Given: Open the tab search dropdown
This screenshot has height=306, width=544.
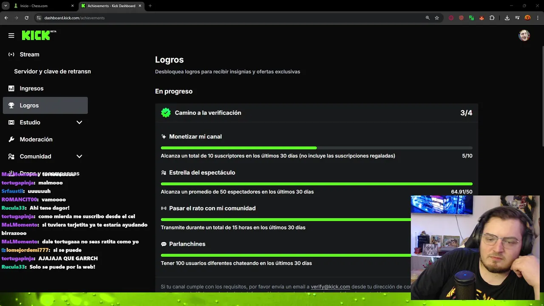Looking at the screenshot, I should (6, 6).
